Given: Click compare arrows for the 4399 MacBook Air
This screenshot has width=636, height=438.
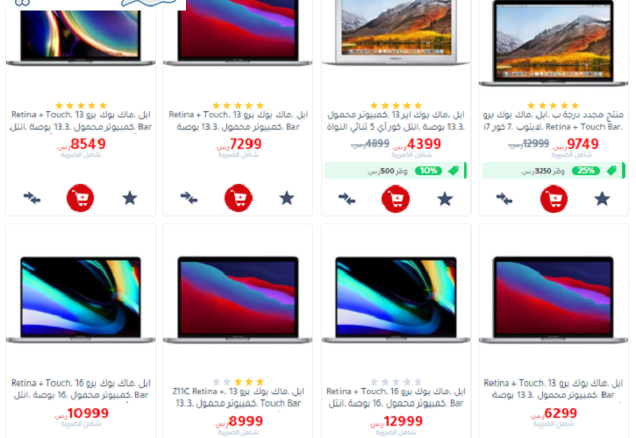Looking at the screenshot, I should click(x=347, y=199).
